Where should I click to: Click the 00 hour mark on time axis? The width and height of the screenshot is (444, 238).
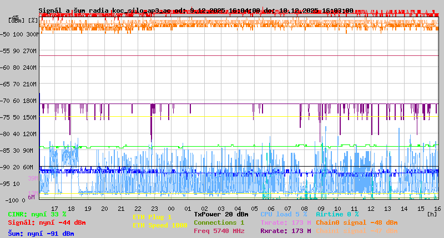tap(172, 208)
